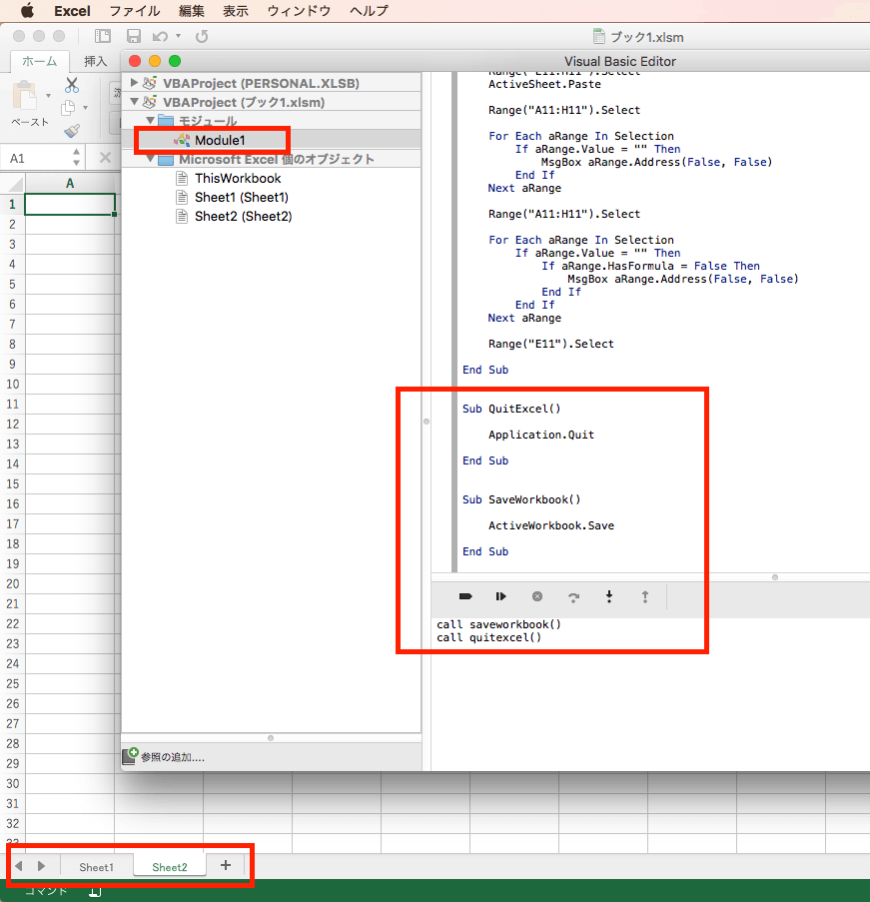This screenshot has width=870, height=902.
Task: Click the Format Painter brush icon
Action: click(x=72, y=131)
